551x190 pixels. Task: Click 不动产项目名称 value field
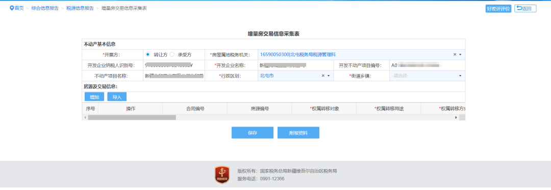pos(174,76)
